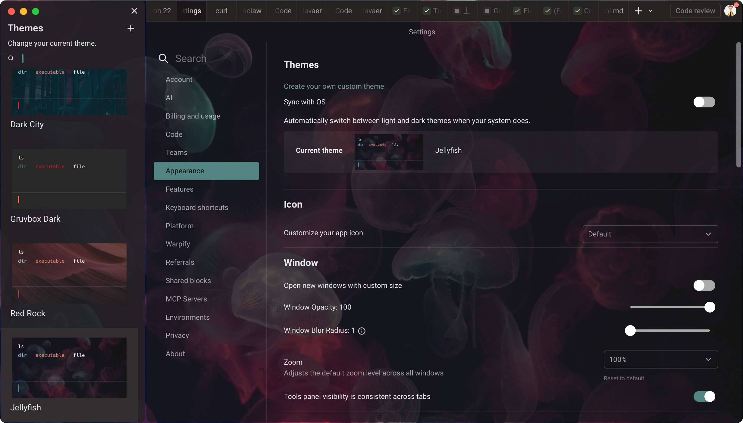Click the checkmark icon on the Fir tab
The height and width of the screenshot is (423, 743).
tap(397, 11)
